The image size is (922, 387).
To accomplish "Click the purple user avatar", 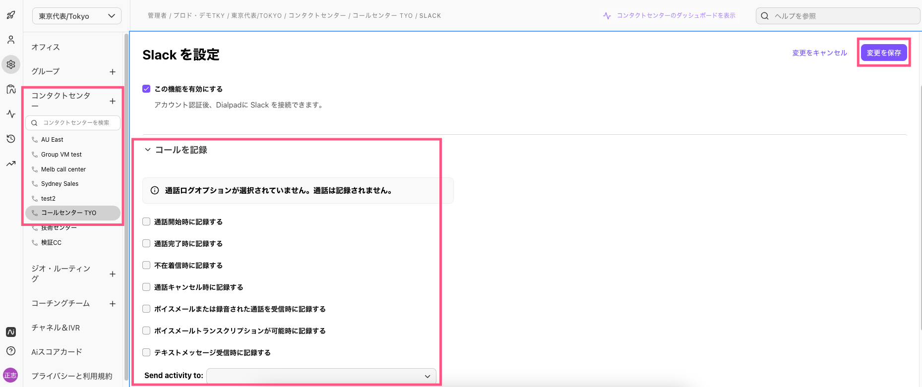I will point(10,375).
